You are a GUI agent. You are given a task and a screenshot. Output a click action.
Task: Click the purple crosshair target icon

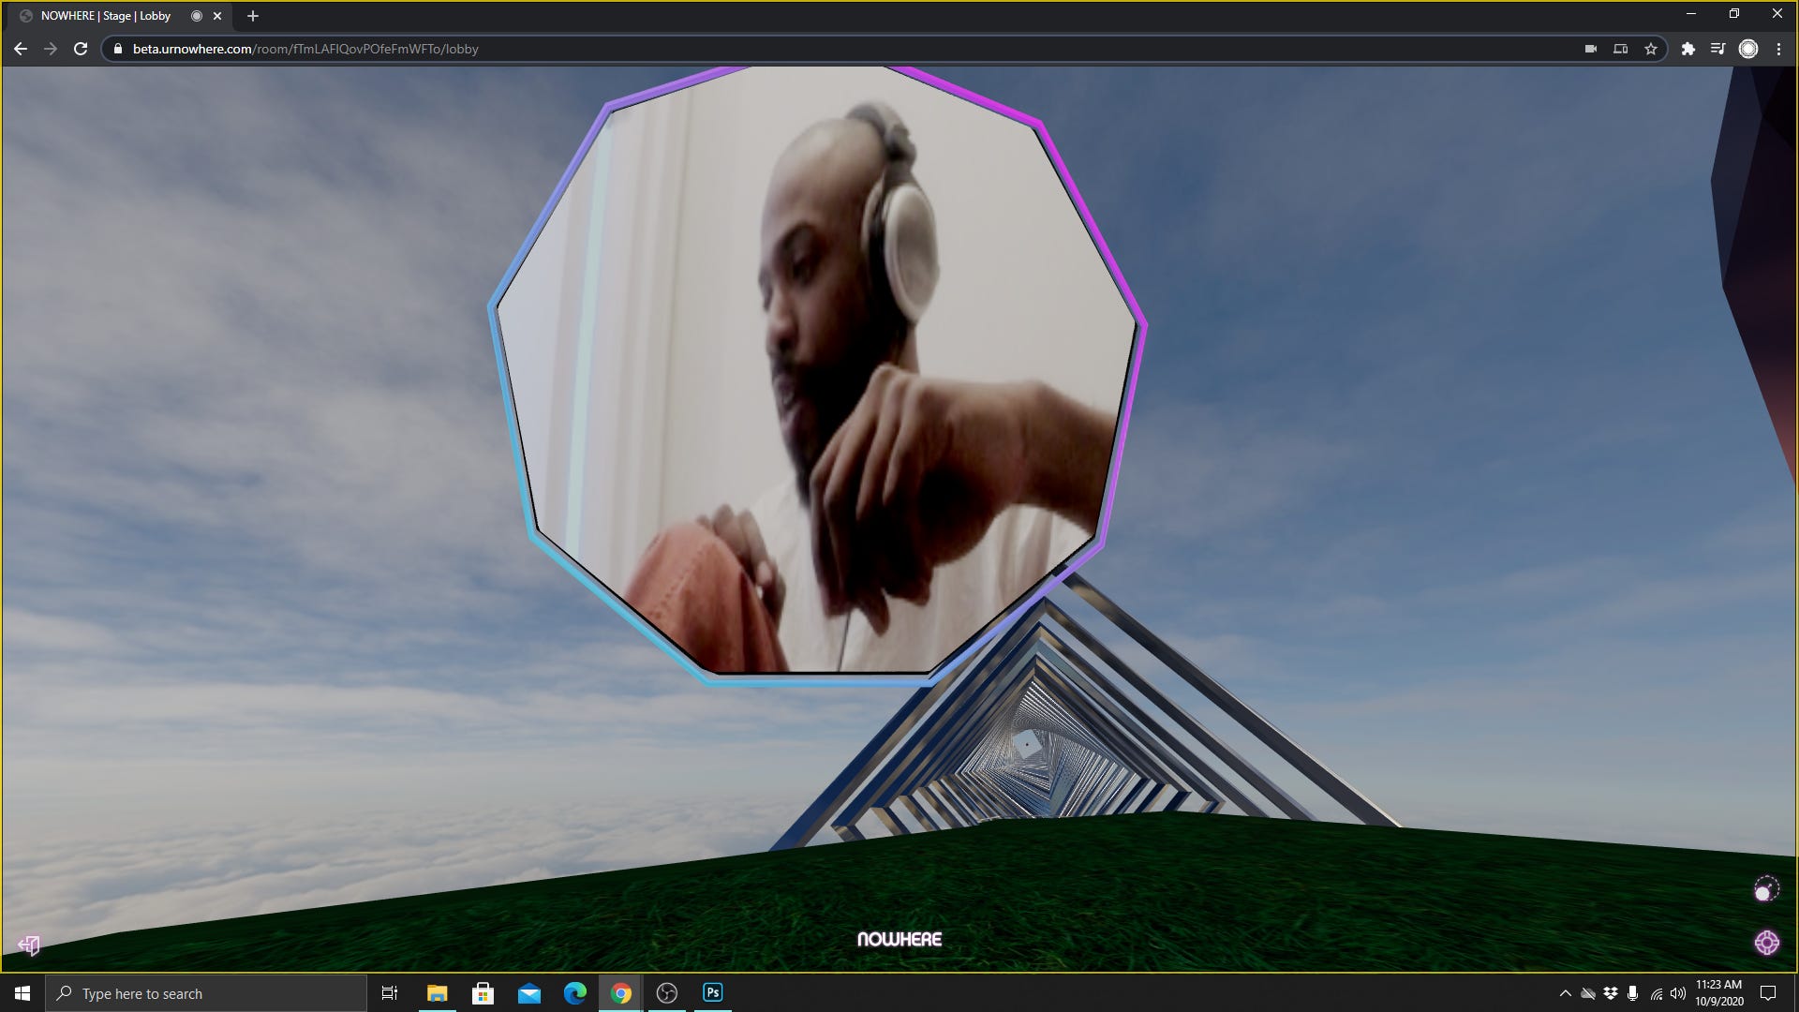coord(1766,943)
